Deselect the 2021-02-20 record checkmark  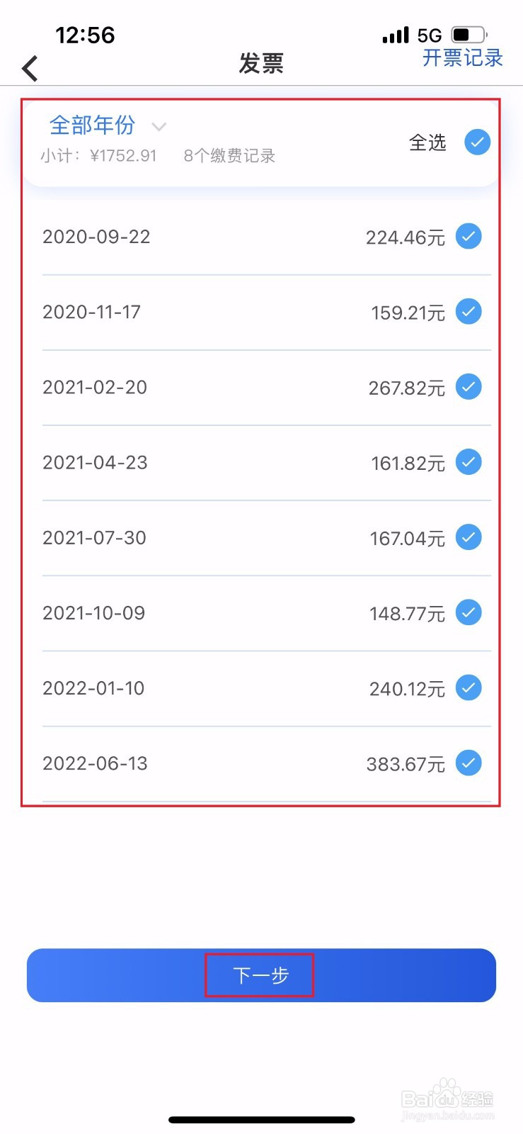coord(469,387)
